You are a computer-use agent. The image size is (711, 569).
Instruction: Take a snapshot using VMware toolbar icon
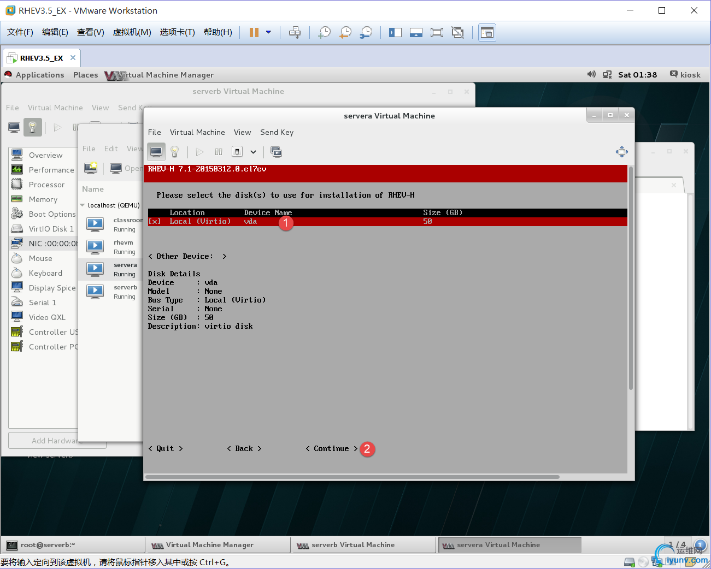point(325,33)
